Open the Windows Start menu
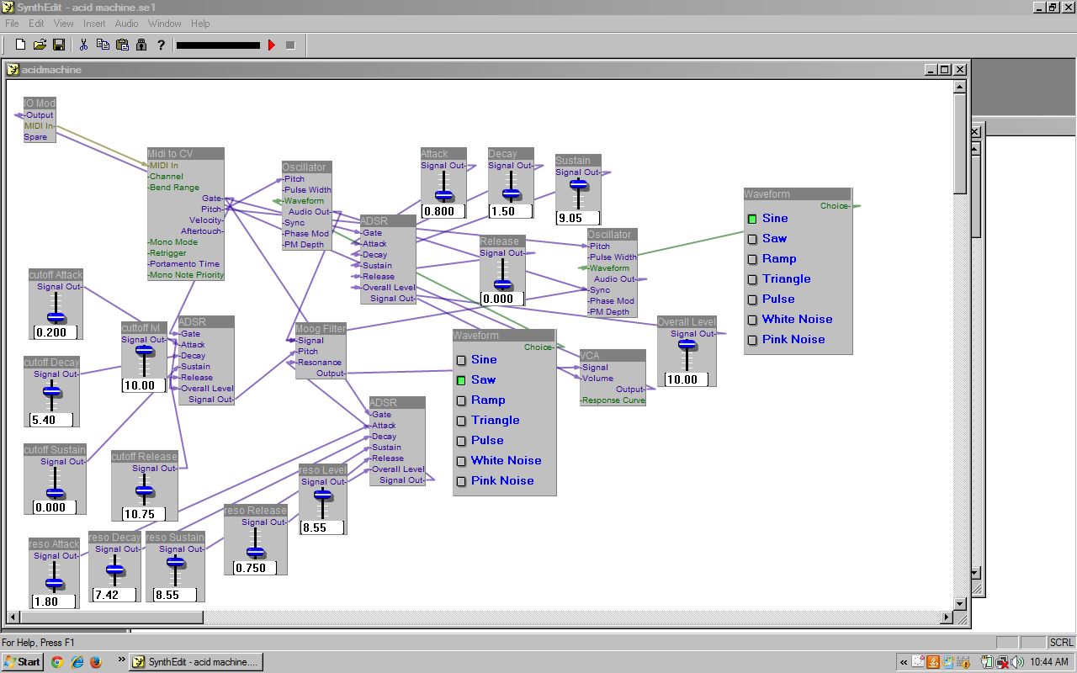The image size is (1077, 673). [x=23, y=662]
